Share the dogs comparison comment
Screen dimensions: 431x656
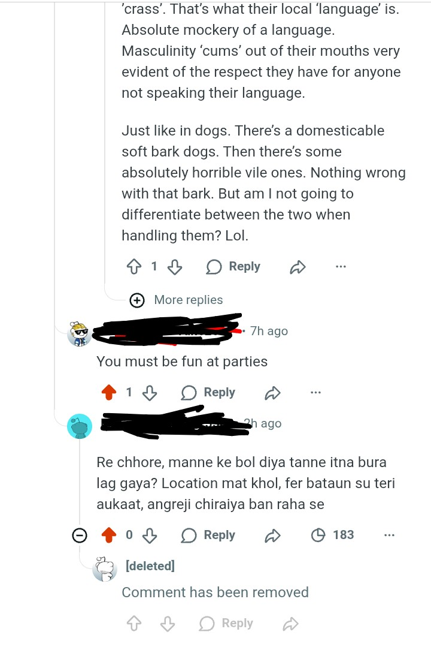point(298,267)
